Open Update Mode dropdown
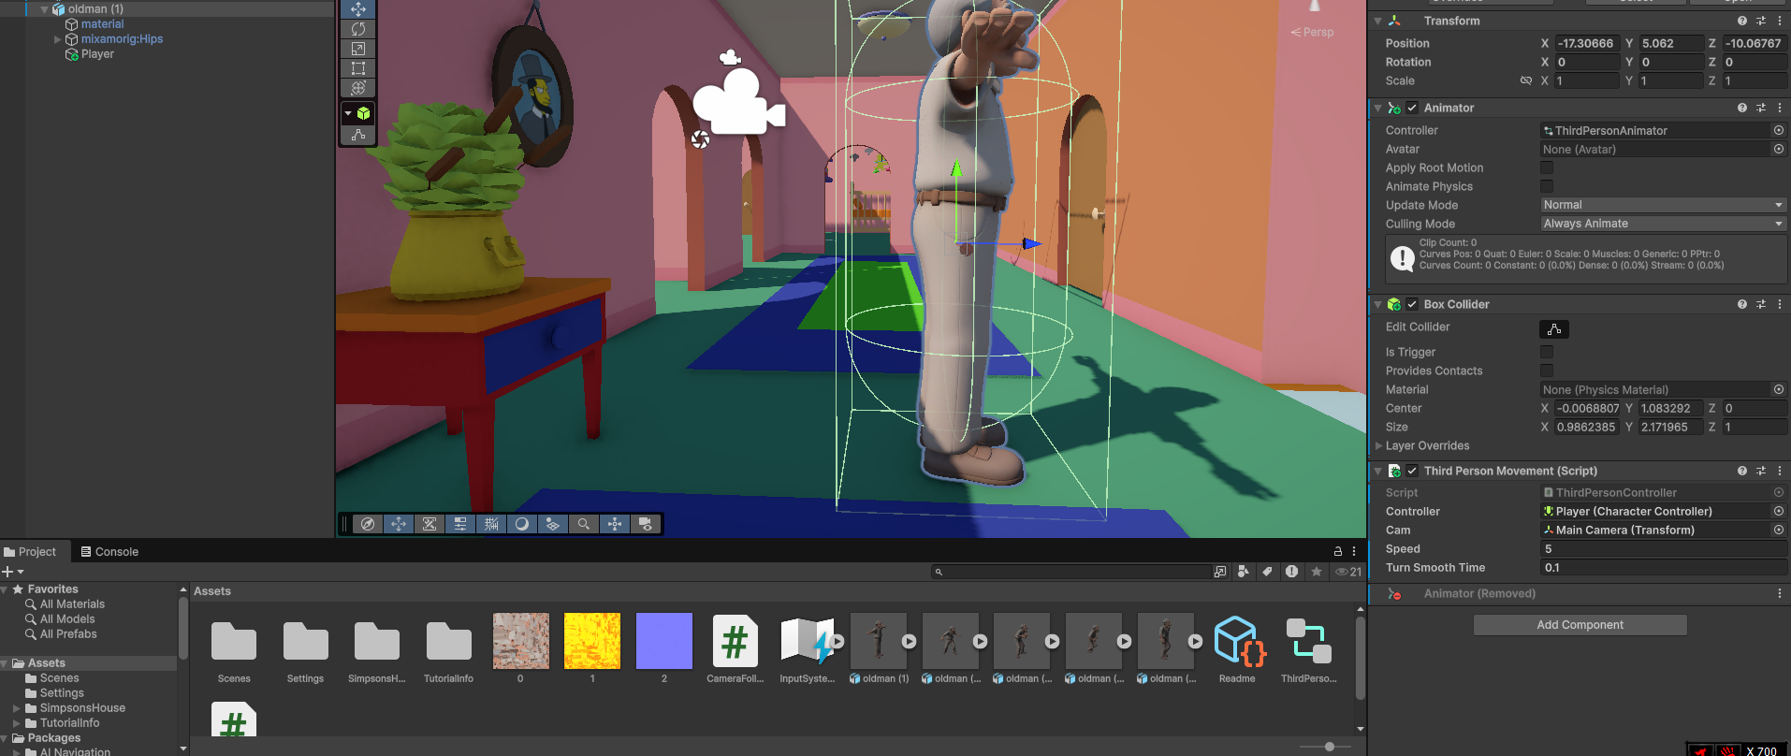 1663,205
